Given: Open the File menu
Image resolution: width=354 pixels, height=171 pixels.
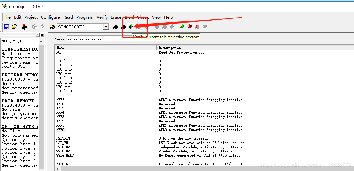Looking at the screenshot, I should 8,17.
